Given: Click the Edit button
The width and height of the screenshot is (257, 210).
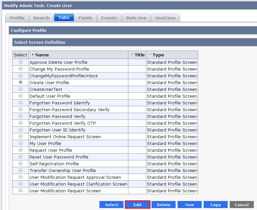Looking at the screenshot, I should tap(138, 205).
